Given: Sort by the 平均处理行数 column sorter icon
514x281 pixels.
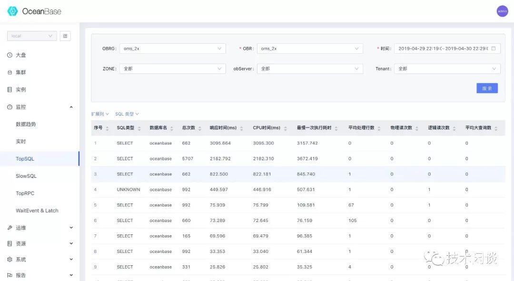Looking at the screenshot, I should pyautogui.click(x=379, y=128).
